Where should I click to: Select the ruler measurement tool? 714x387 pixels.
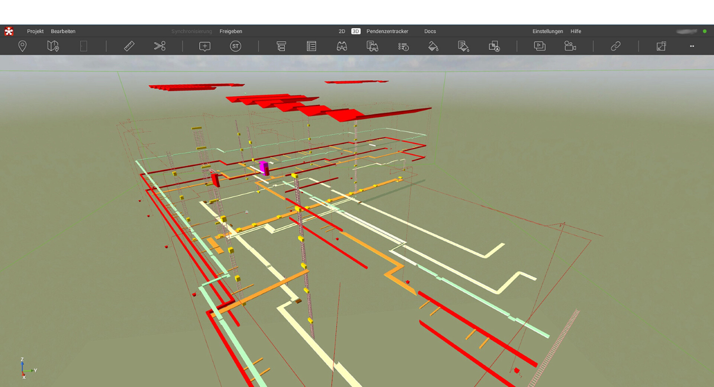click(x=129, y=46)
